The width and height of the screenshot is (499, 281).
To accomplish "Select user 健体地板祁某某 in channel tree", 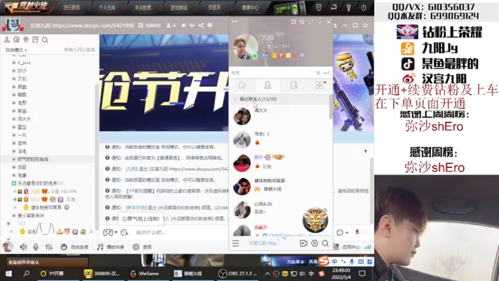I will tap(46, 207).
